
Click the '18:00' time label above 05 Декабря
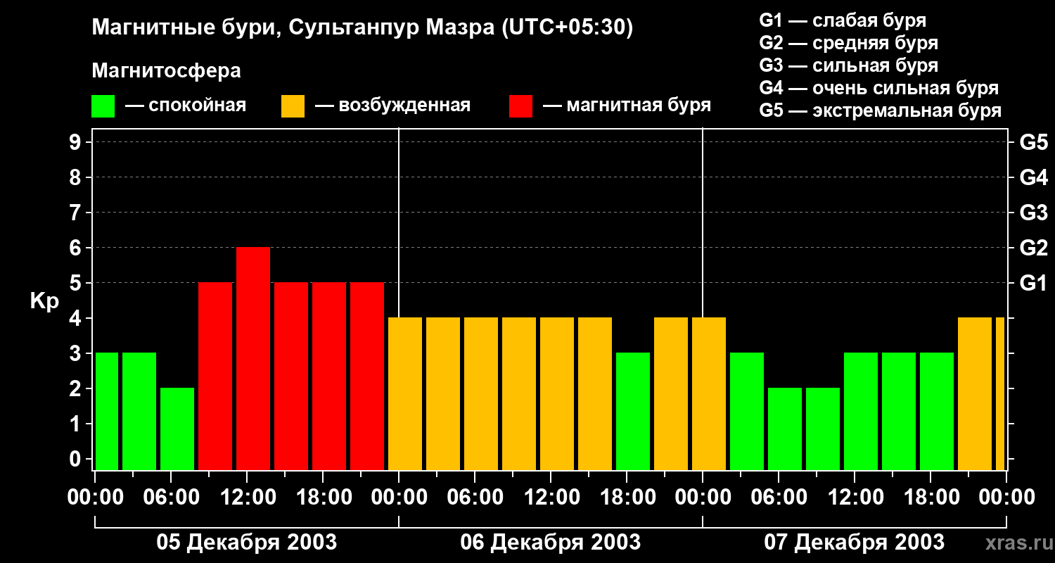click(323, 498)
